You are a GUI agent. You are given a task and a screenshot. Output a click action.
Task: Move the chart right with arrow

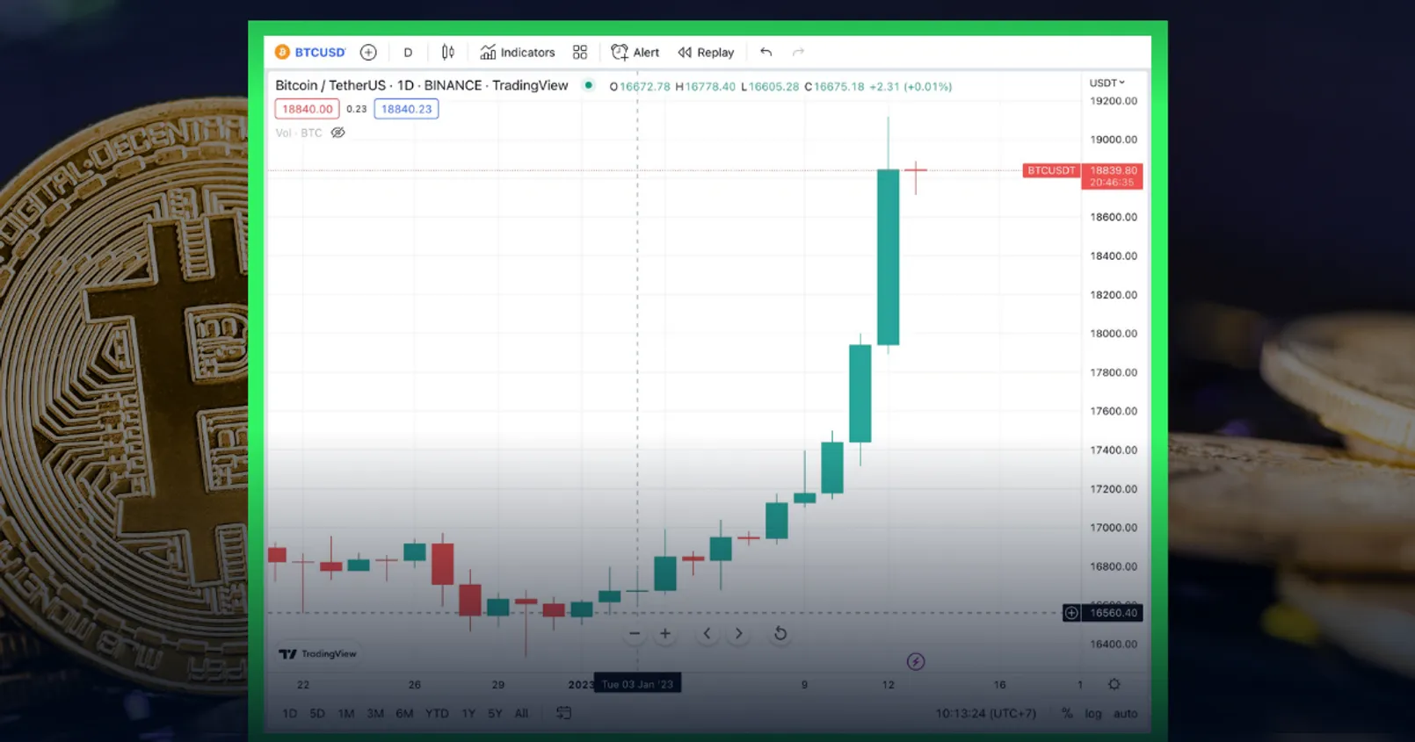pos(738,633)
